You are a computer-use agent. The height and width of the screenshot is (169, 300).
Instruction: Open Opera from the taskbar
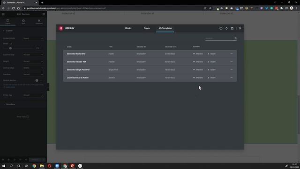[50, 166]
